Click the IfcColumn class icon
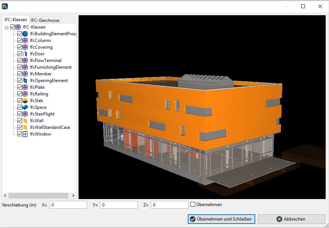This screenshot has height=228, width=329. 25,40
